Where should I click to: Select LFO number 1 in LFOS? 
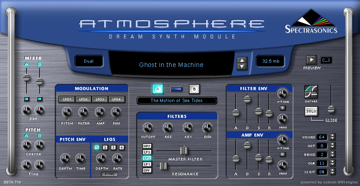(x=97, y=148)
